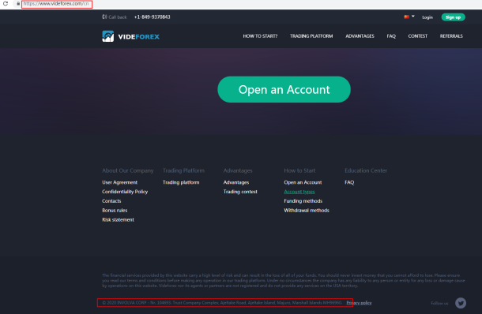Click How to Start footer heading
The image size is (482, 314).
click(299, 170)
